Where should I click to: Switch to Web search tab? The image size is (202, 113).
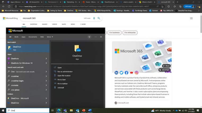pos(42,37)
